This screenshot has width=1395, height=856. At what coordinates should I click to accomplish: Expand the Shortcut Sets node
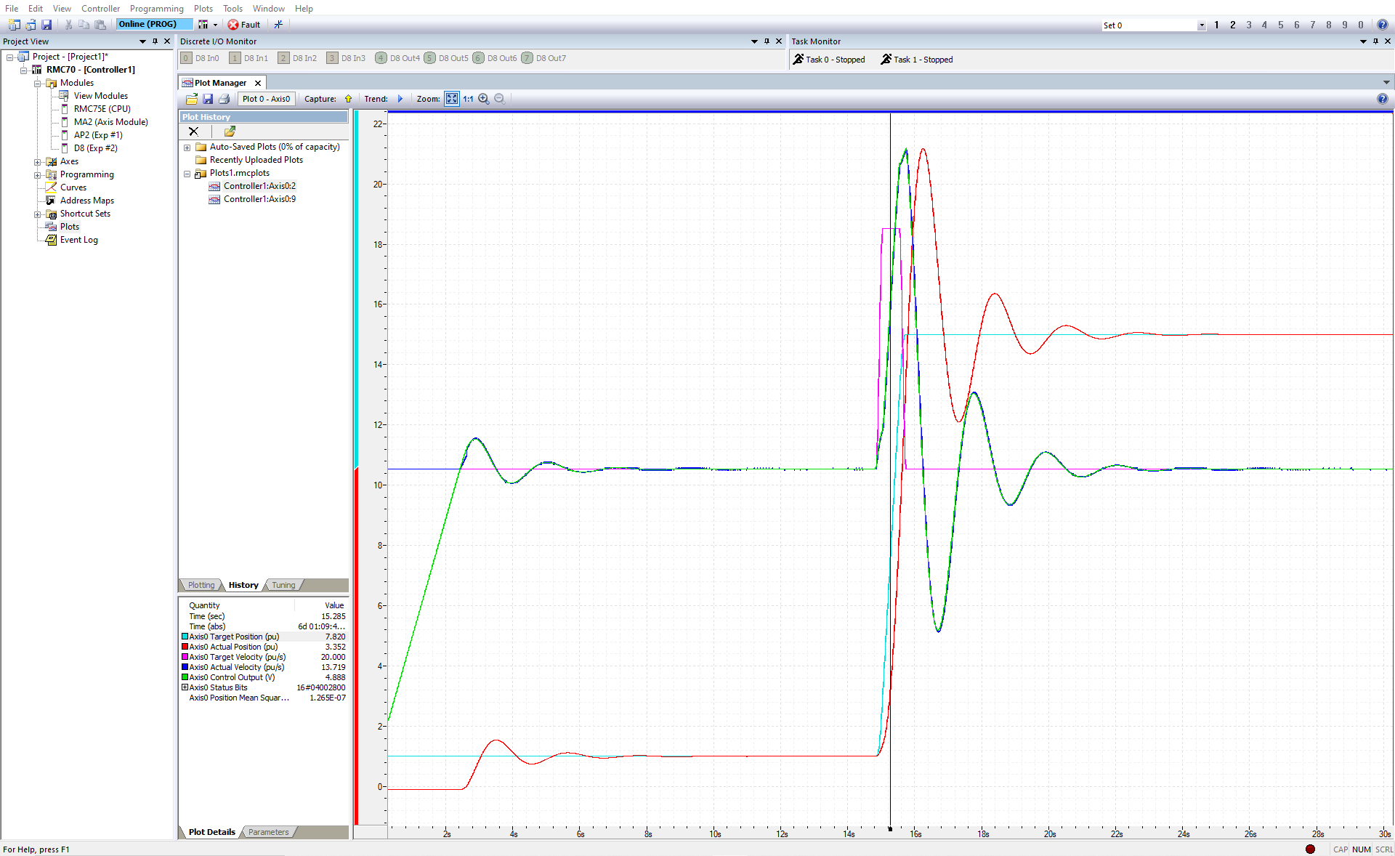38,214
